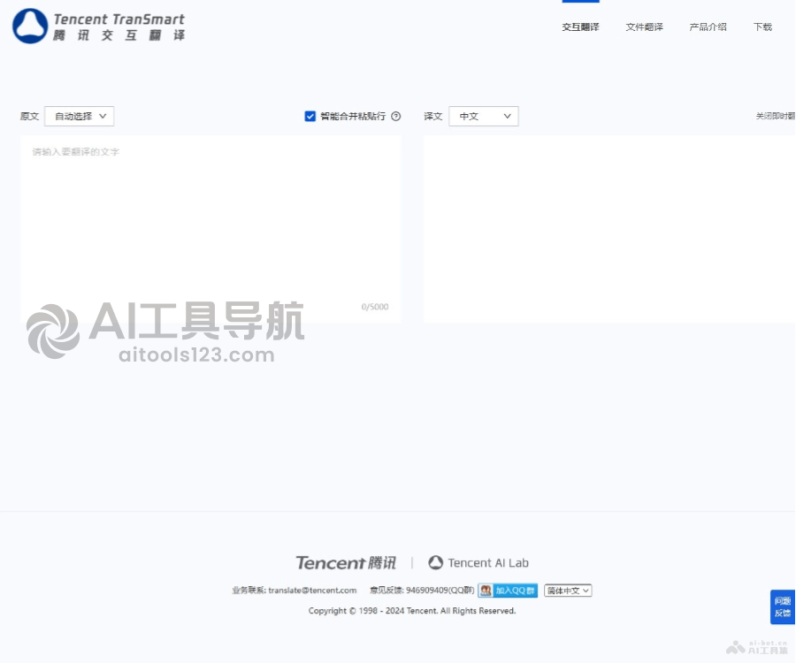The image size is (796, 663).
Task: Click the 关闭即时翻译 link
Action: click(x=775, y=116)
